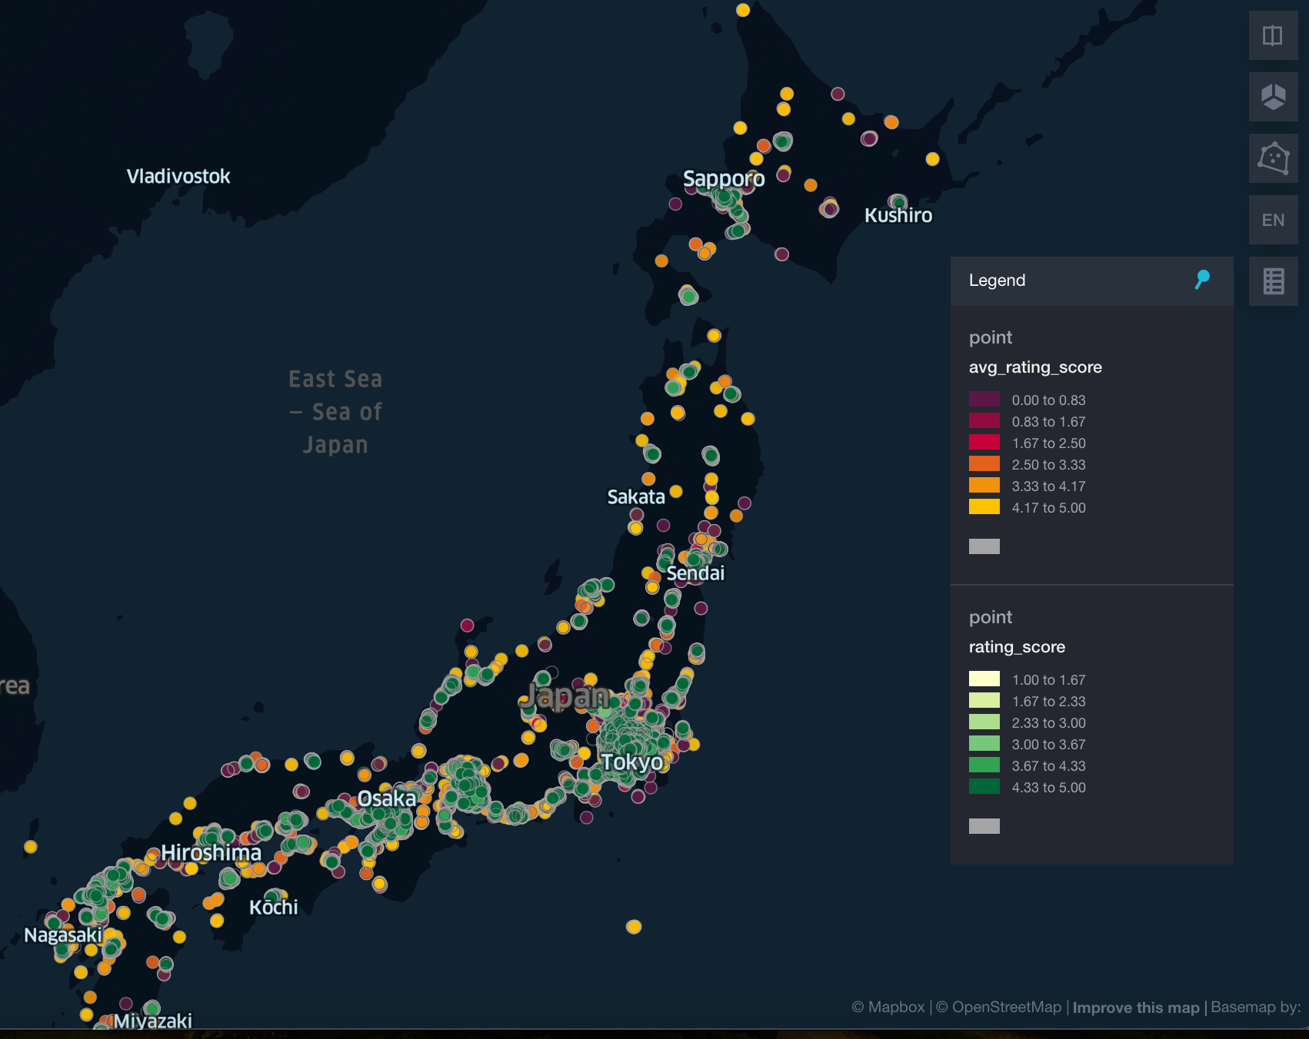Select the '0.00 to 0.83' maroon swatch
This screenshot has height=1039, width=1309.
click(984, 400)
